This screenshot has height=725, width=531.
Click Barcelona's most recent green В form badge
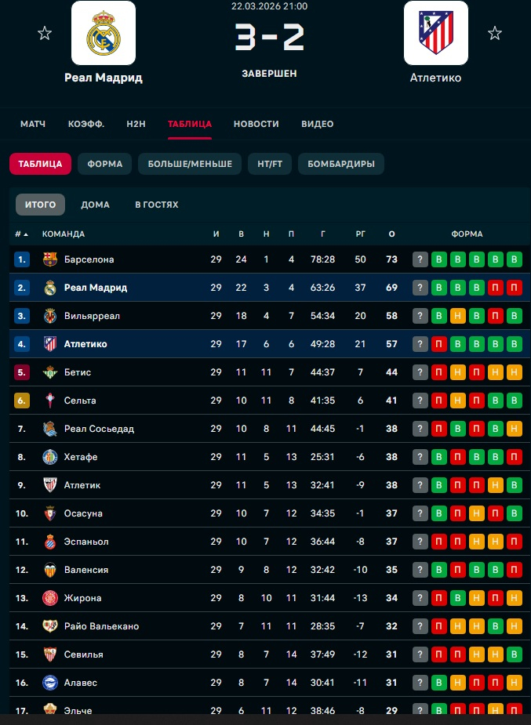439,259
